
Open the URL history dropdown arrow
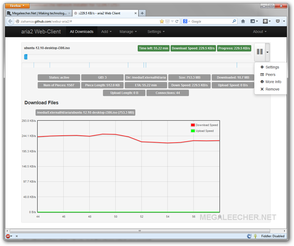tap(172, 21)
